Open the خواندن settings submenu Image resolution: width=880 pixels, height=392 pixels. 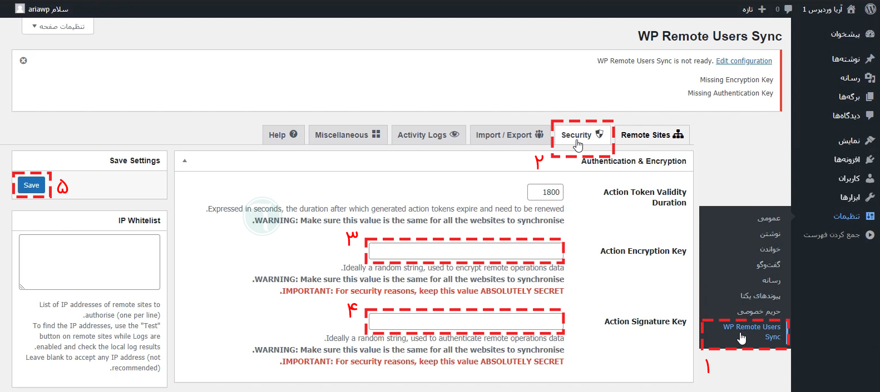click(x=770, y=249)
